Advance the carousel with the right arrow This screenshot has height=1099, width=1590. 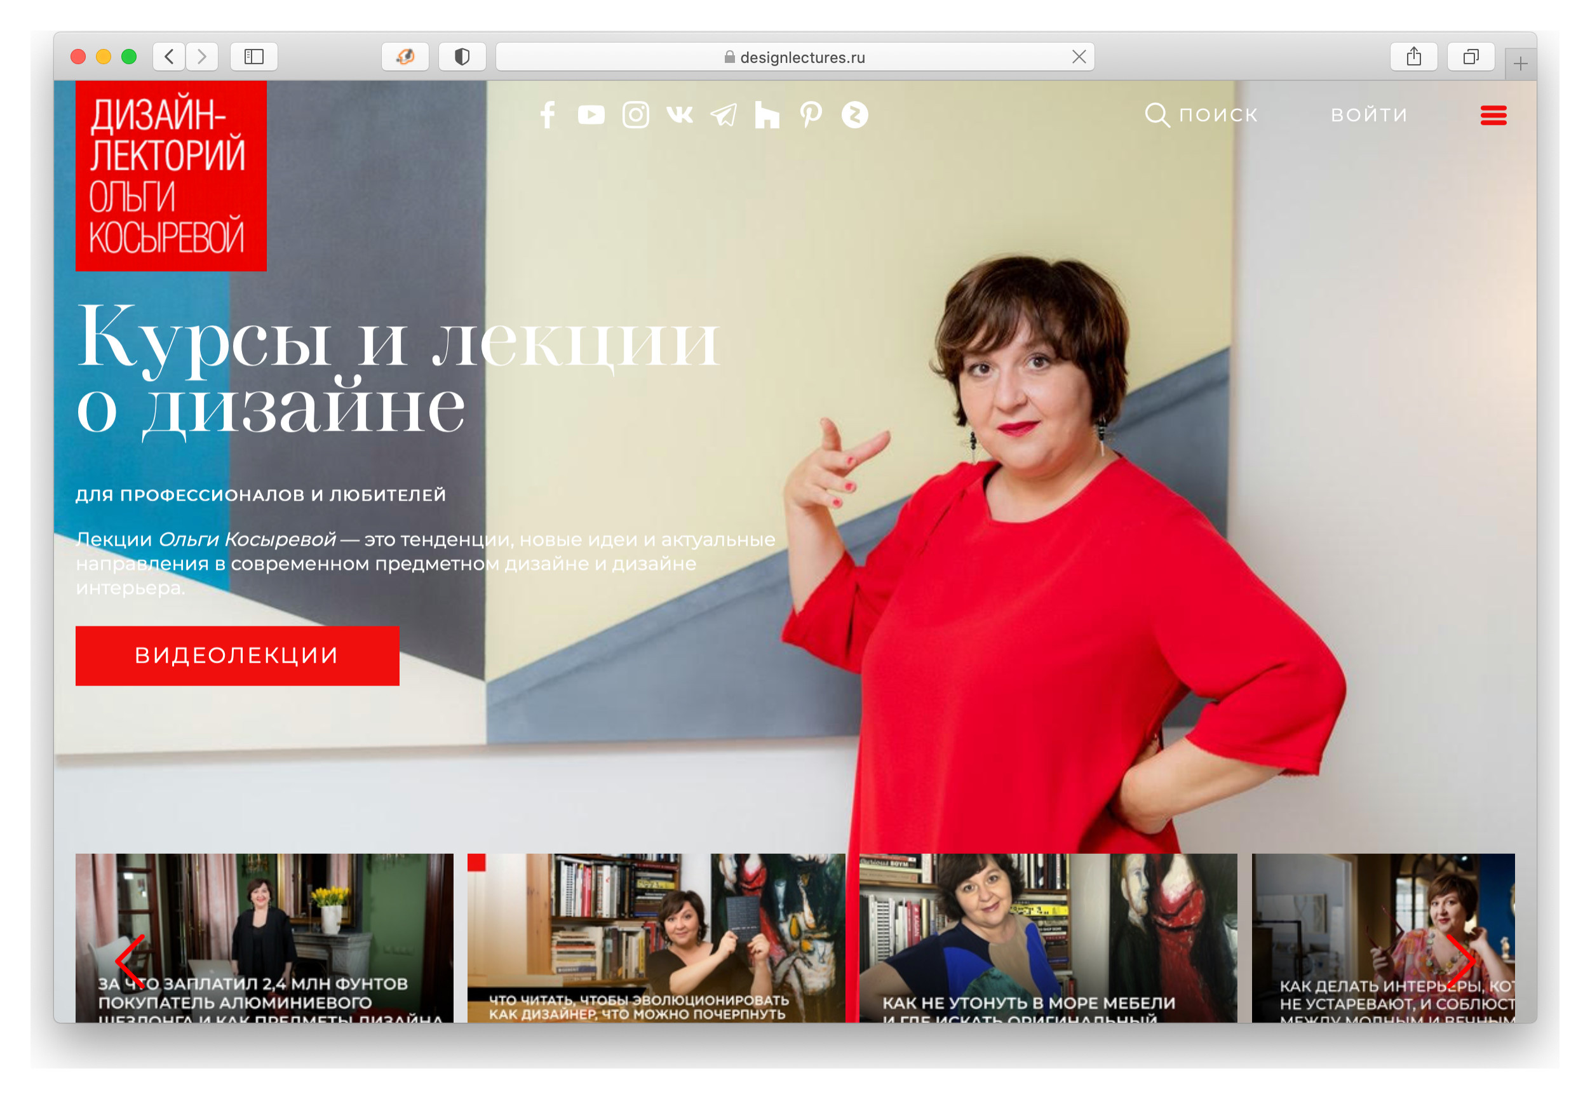tap(1460, 961)
